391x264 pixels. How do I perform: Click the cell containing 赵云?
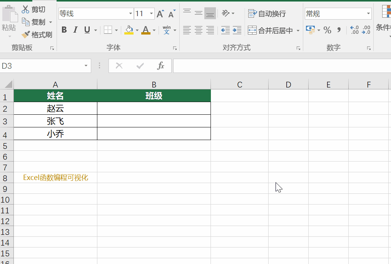[55, 108]
